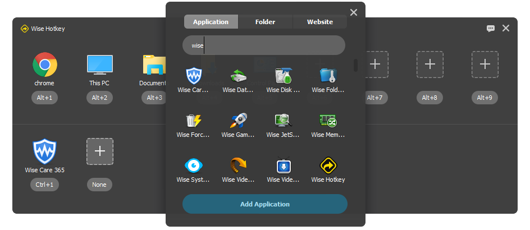Add a shortcut in the None hotkey slot

100,151
